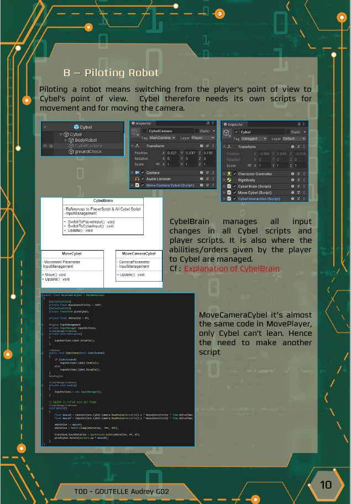The image size is (351, 504).
Task: Open the Transform presets icon in the CybelCamera Inspector
Action: coord(207,146)
